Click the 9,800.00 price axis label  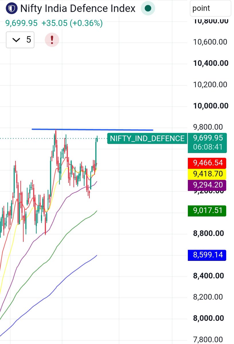[208, 127]
